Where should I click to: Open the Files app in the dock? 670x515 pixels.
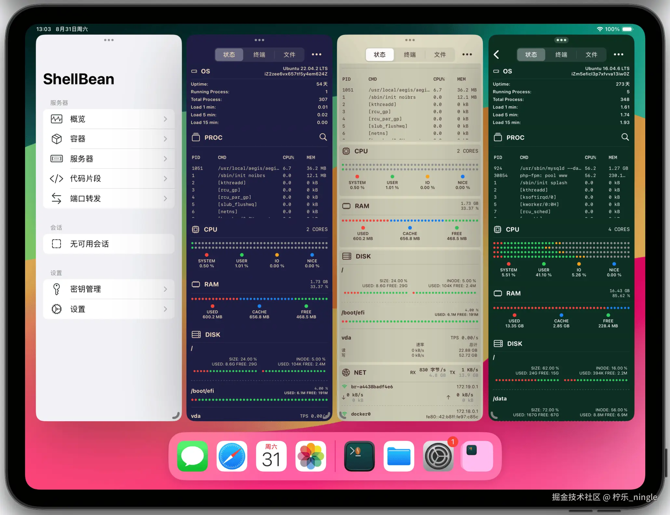click(398, 456)
